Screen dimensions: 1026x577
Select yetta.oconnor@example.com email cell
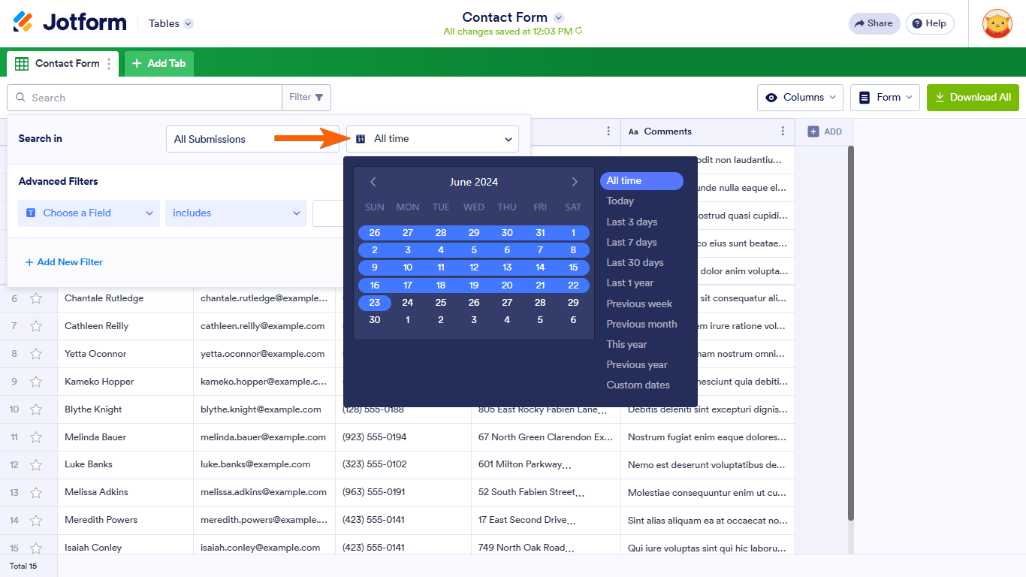pyautogui.click(x=264, y=354)
